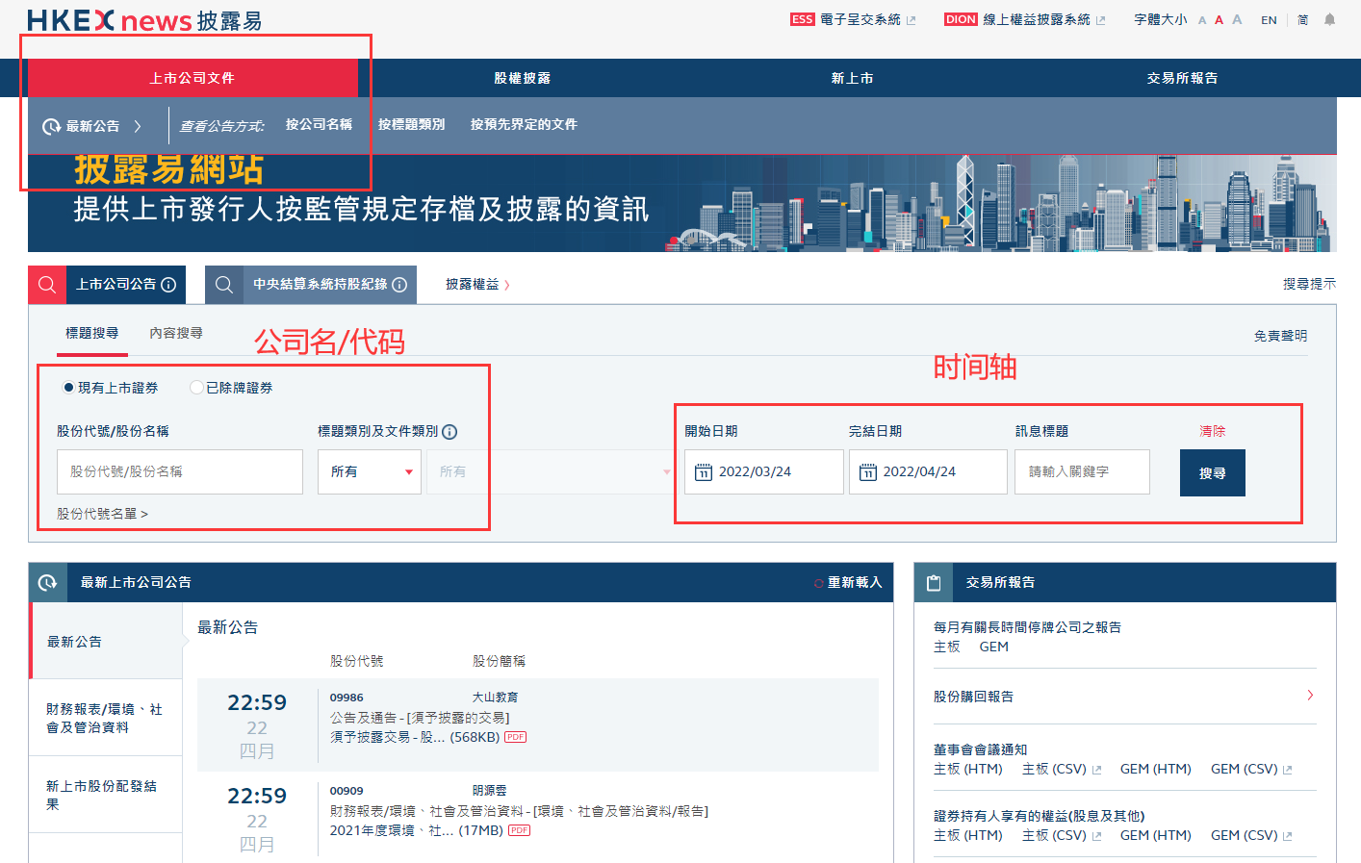Screen dimensions: 1361x863
Task: Open the 00909 2021年度環境 document
Action: pyautogui.click(x=417, y=830)
